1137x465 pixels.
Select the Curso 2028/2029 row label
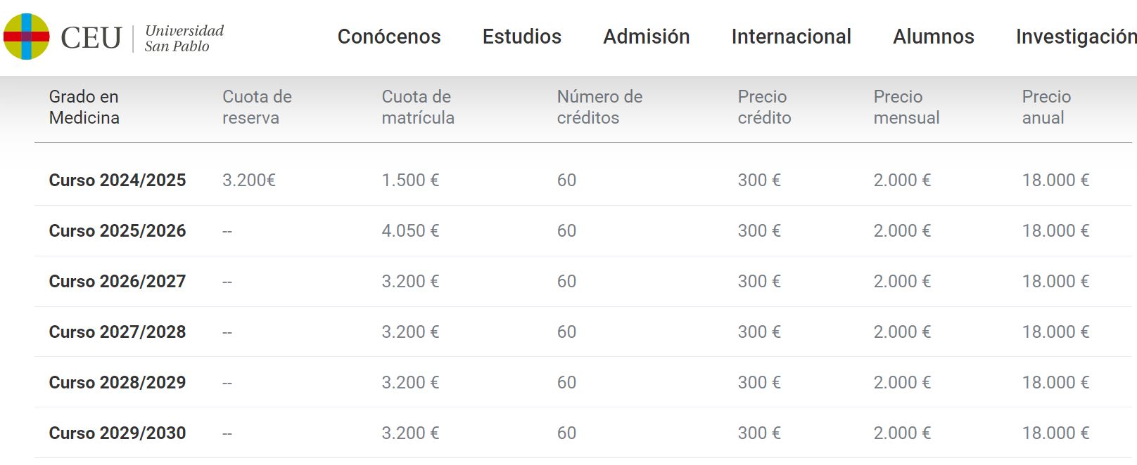(x=117, y=383)
